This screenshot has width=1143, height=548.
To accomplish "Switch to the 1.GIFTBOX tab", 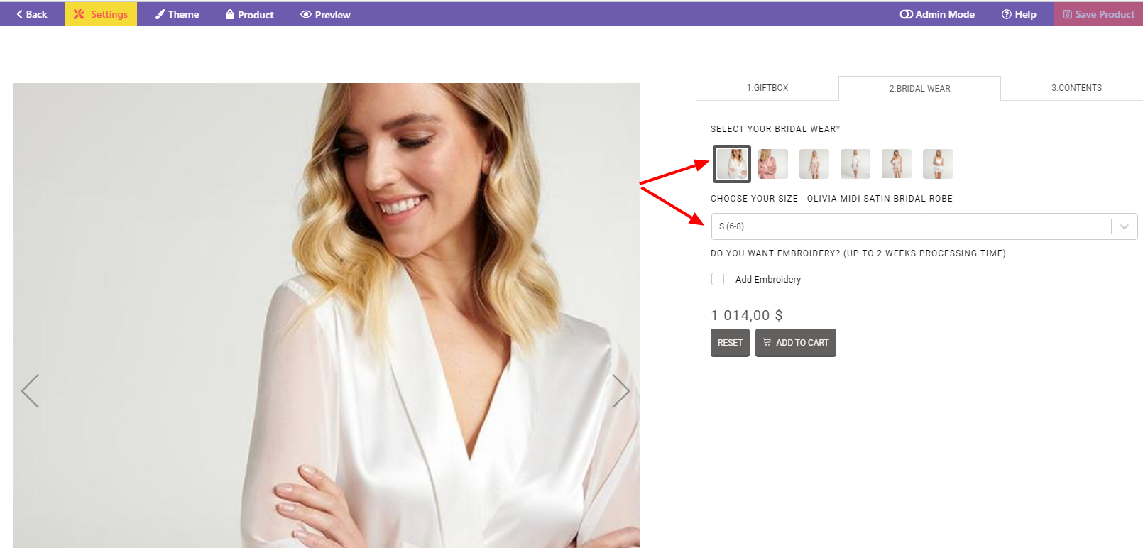I will coord(767,88).
